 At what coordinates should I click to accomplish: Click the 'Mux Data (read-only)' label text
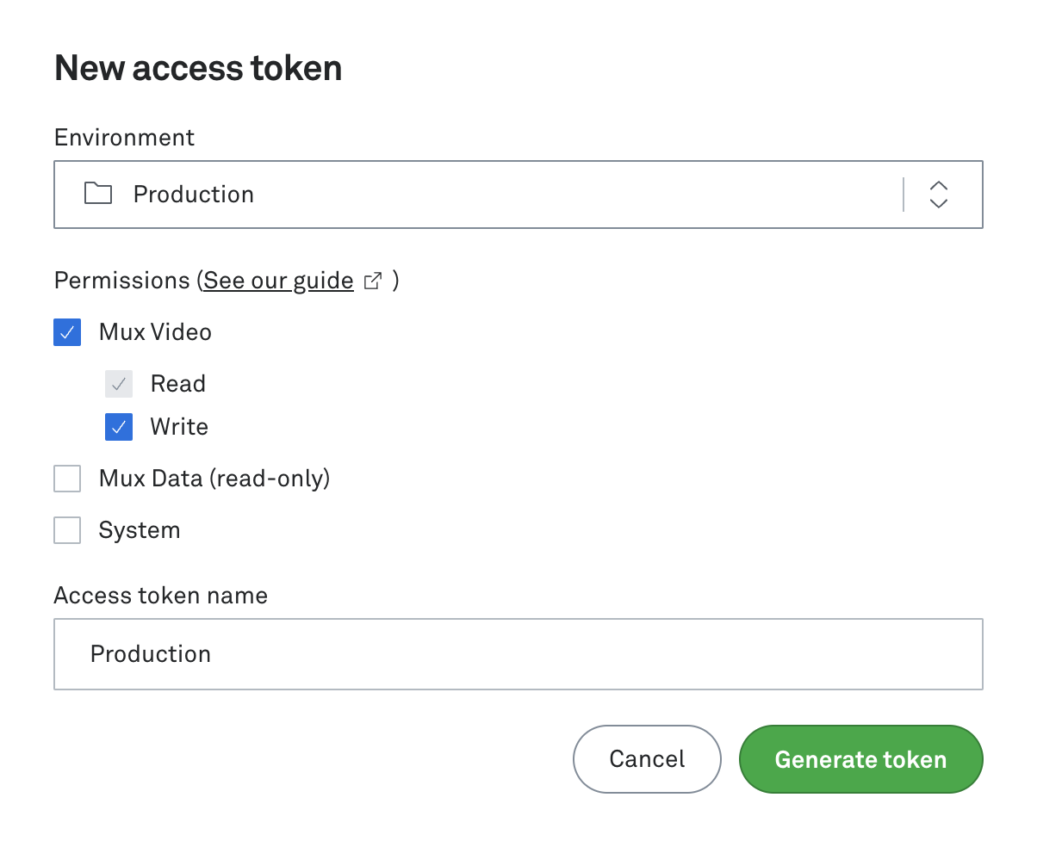pos(214,479)
